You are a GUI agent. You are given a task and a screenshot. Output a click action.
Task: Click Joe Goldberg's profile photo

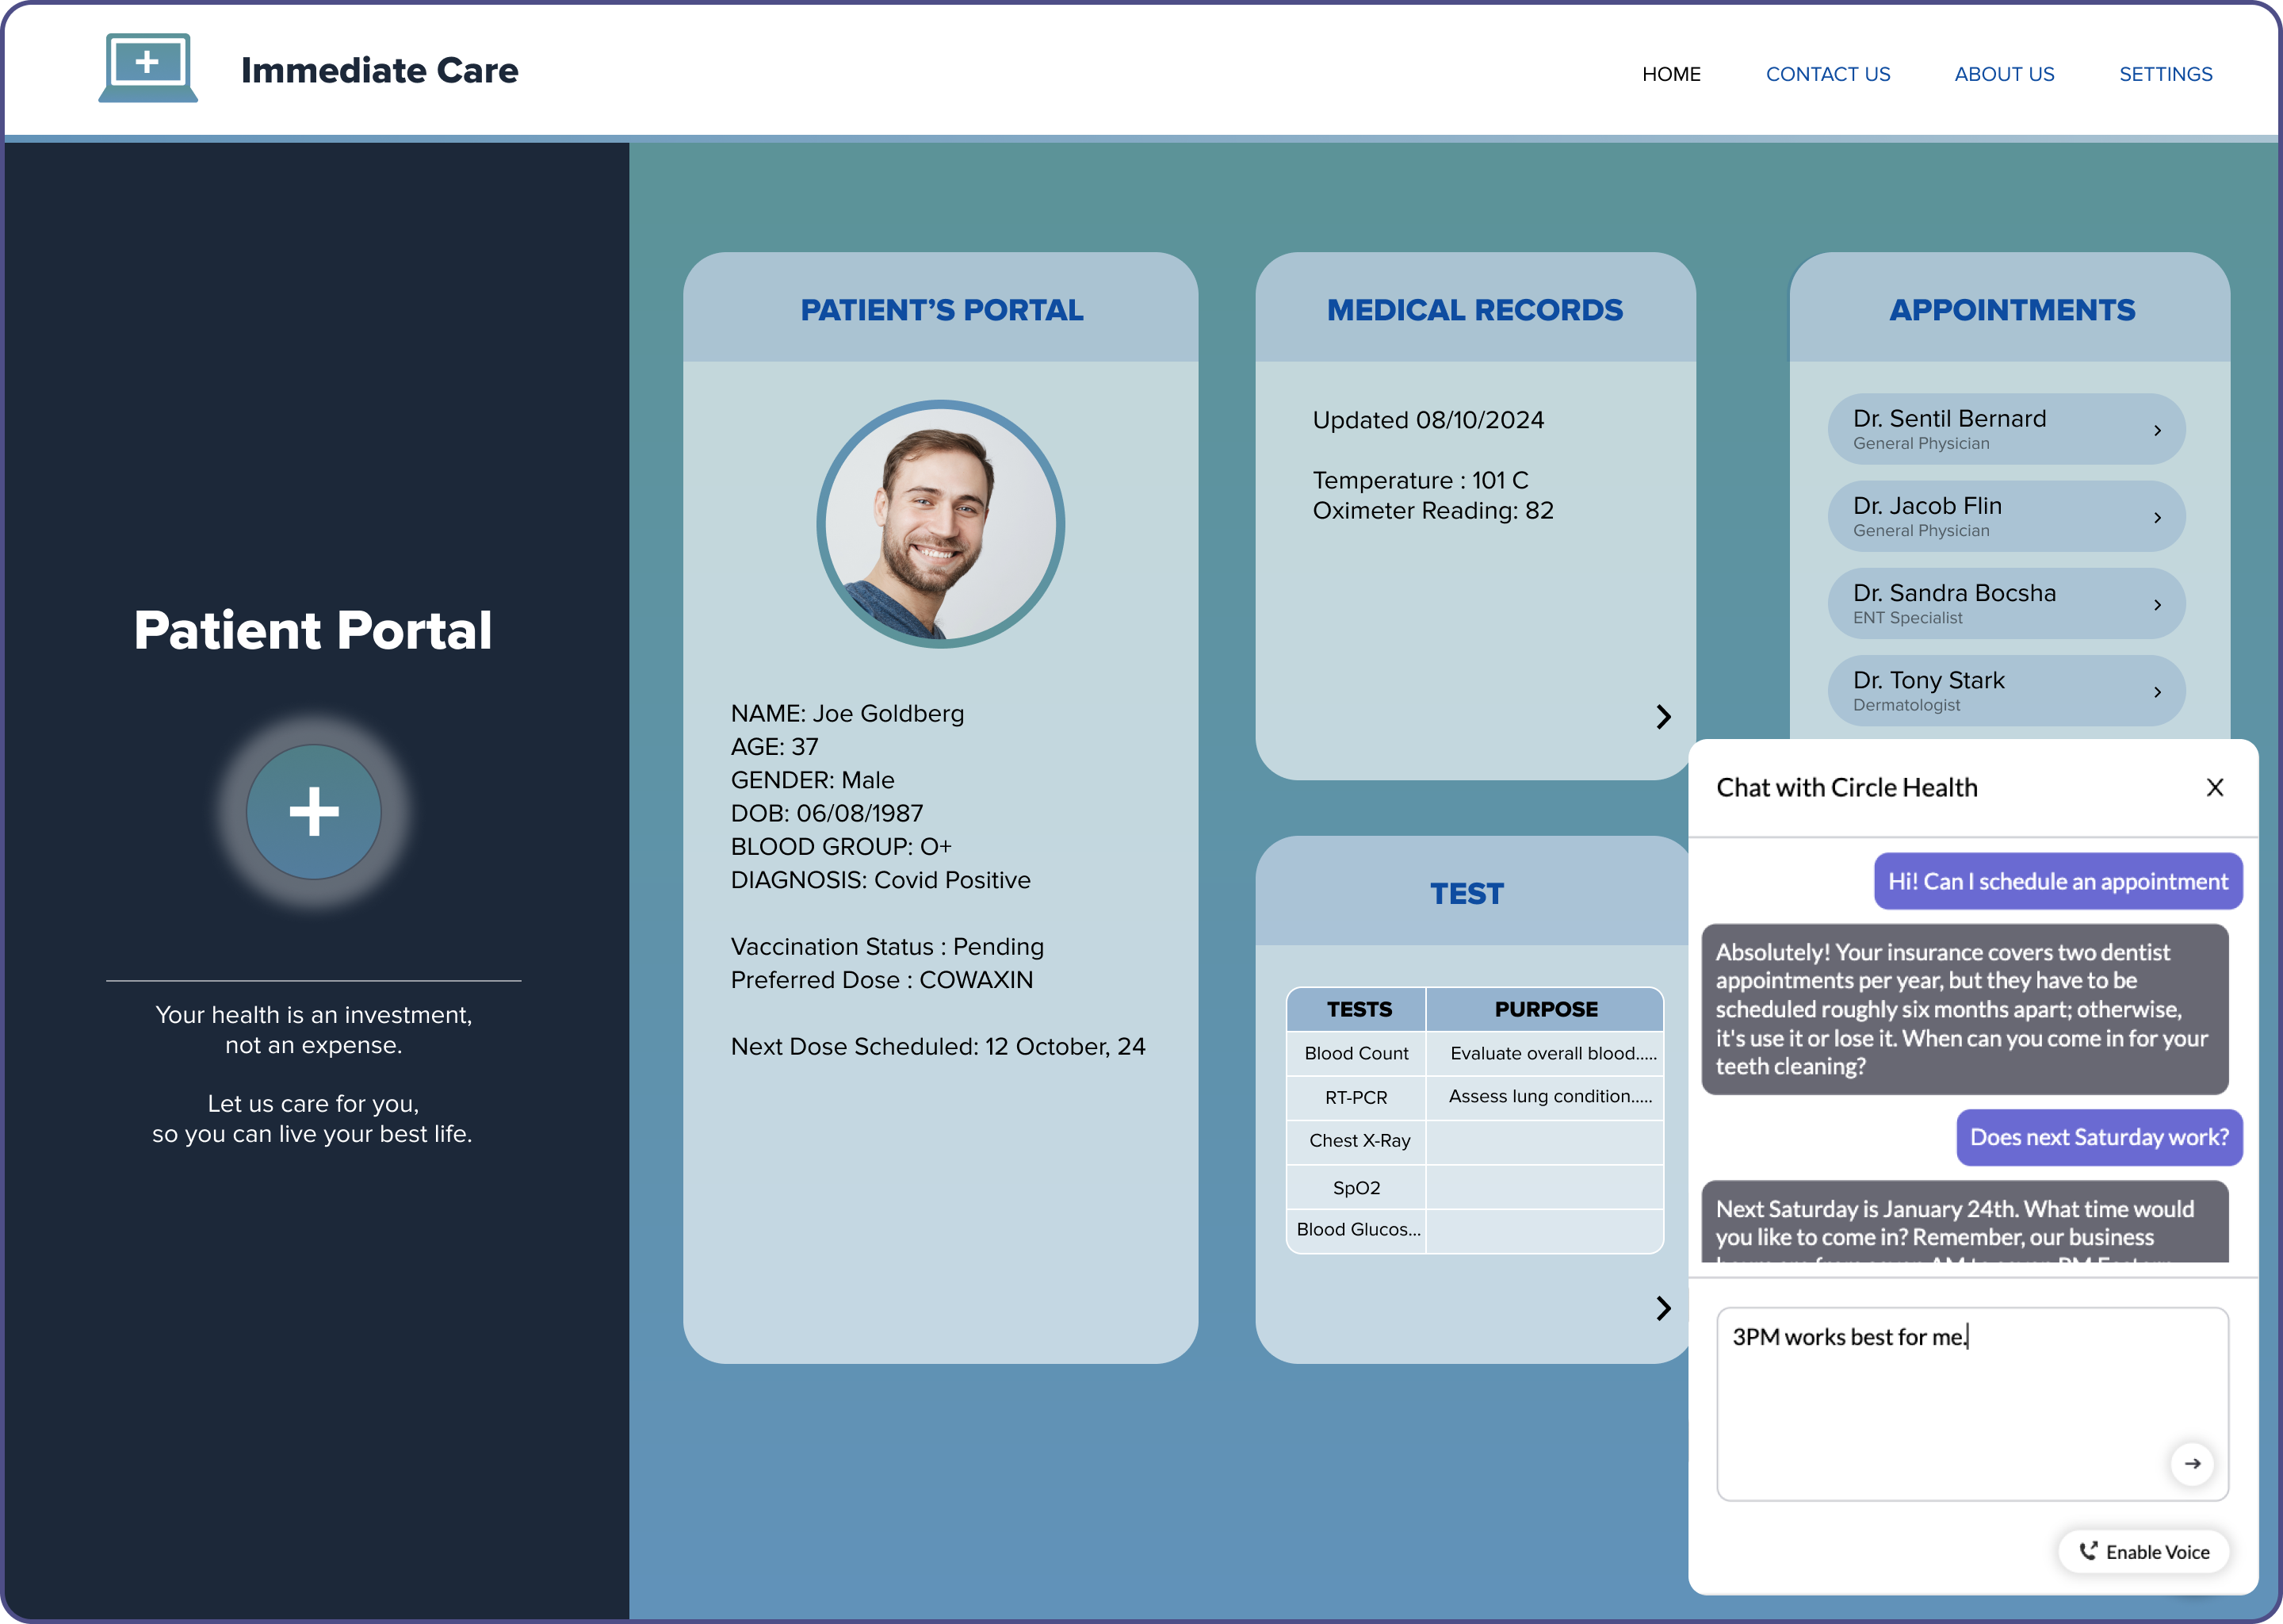point(939,524)
